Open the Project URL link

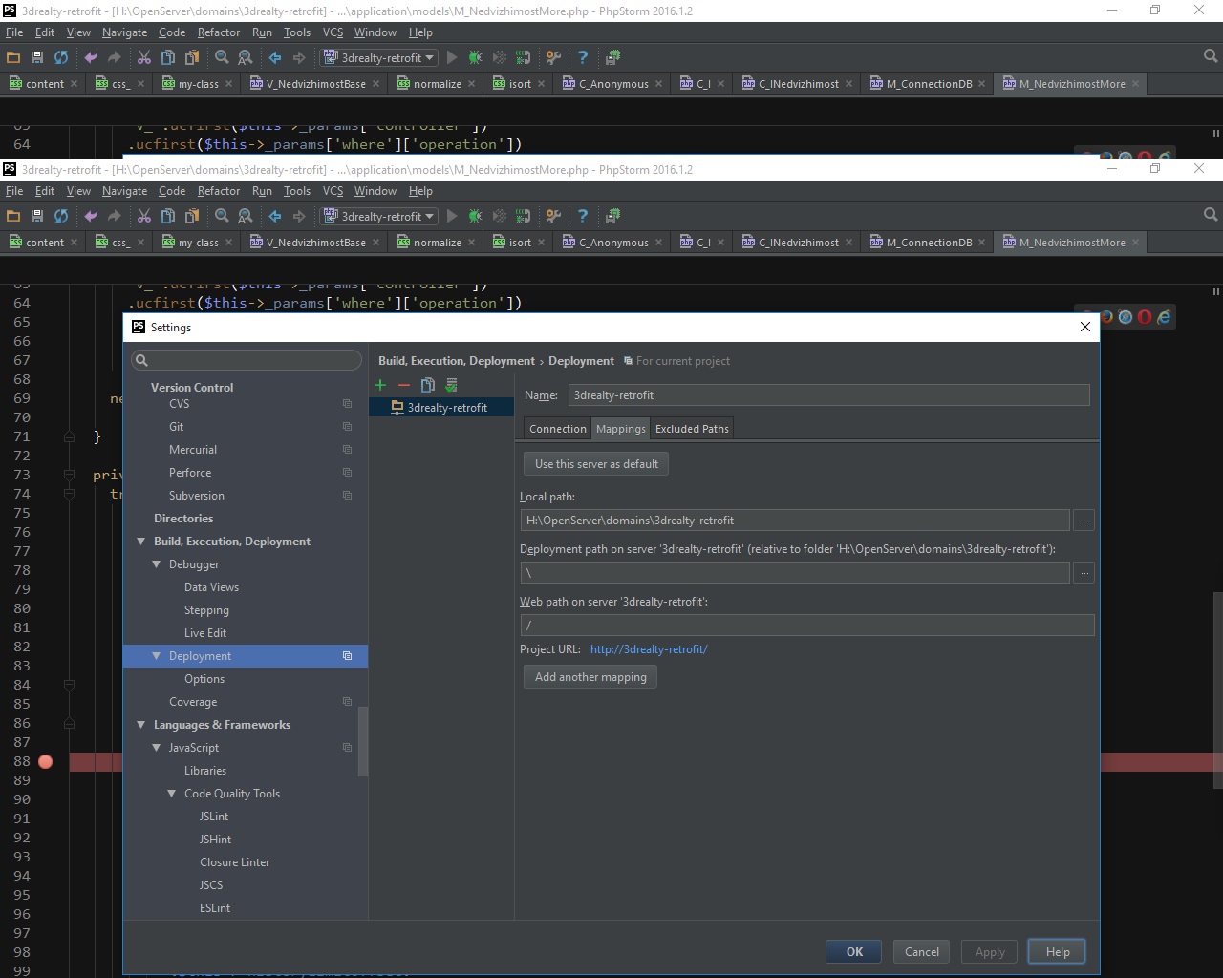[x=649, y=649]
